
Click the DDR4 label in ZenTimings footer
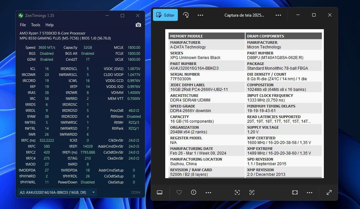pyautogui.click(x=135, y=192)
